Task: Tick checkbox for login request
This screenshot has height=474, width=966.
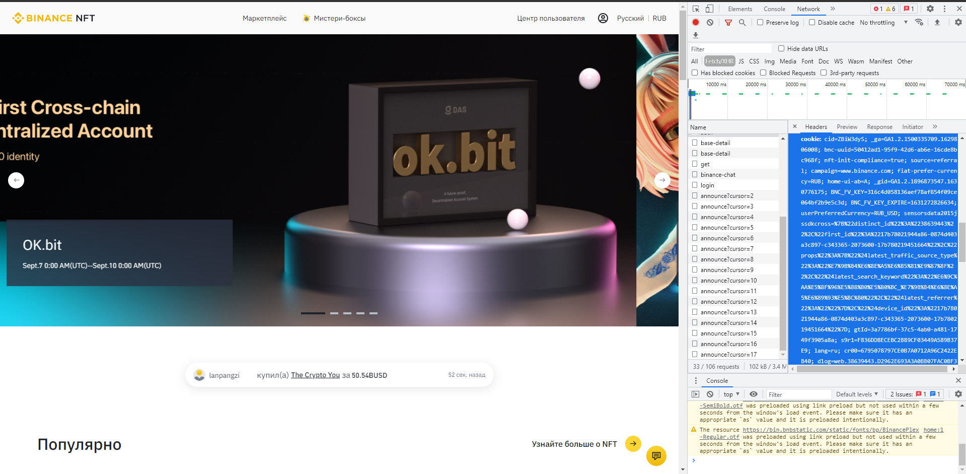Action: pyautogui.click(x=695, y=185)
